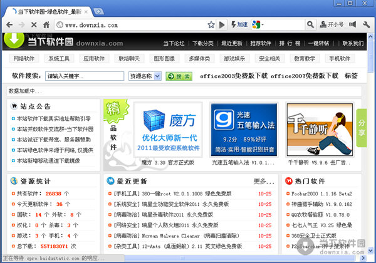This screenshot has height=263, width=376.
Task: Click the green download arrow site logo
Action: coord(14,39)
